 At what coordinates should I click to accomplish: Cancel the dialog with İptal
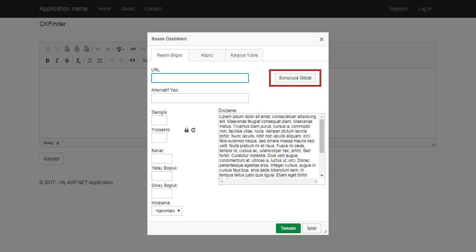pos(312,228)
